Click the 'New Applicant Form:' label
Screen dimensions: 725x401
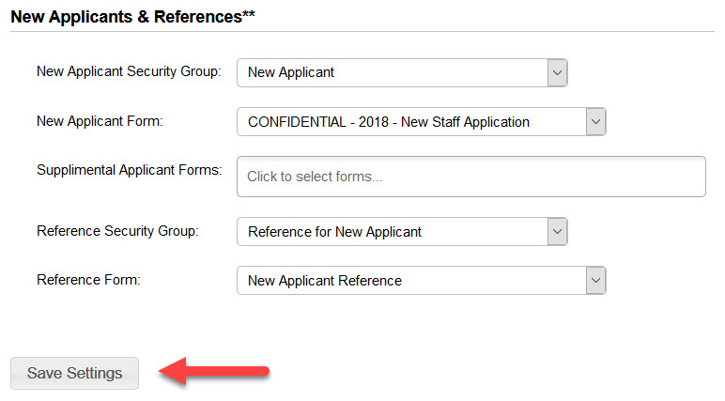click(100, 121)
